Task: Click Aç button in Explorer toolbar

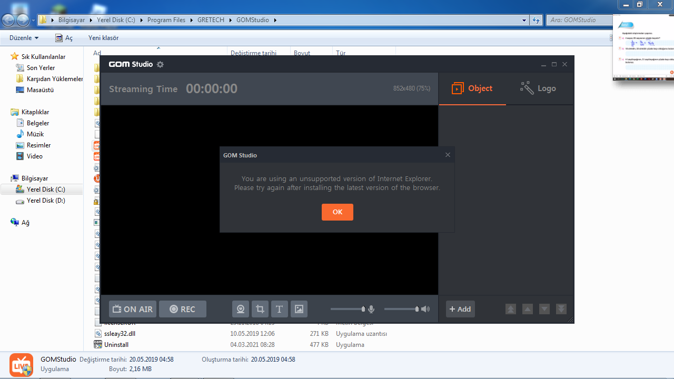Action: [64, 38]
